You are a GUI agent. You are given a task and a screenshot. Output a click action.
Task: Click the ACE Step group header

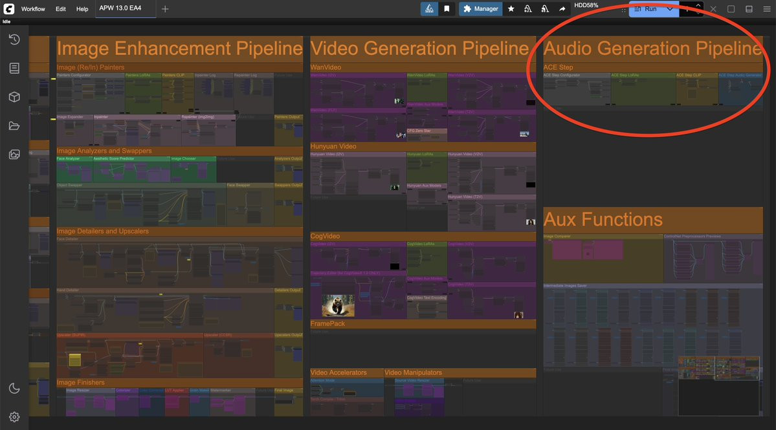point(559,67)
